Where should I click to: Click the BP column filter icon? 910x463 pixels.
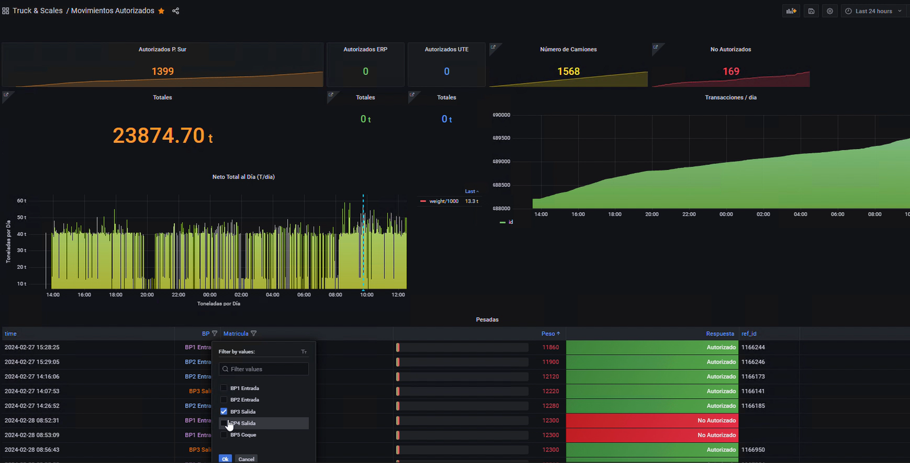pos(215,333)
